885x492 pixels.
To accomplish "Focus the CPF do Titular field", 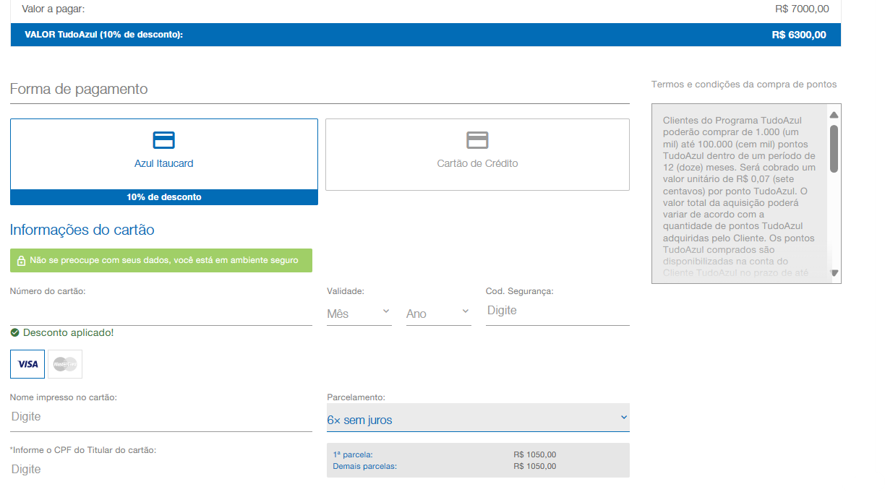I will 161,470.
